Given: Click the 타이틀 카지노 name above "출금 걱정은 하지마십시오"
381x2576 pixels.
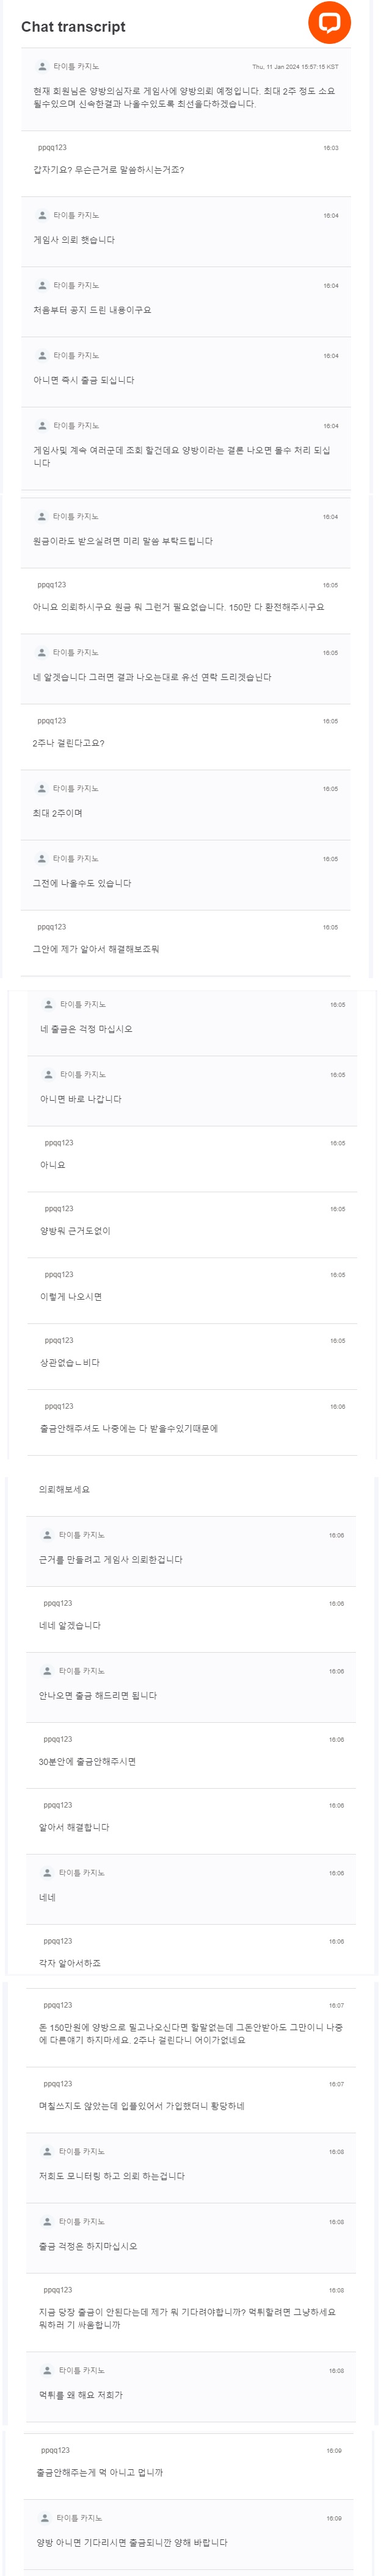Looking at the screenshot, I should pyautogui.click(x=82, y=2221).
